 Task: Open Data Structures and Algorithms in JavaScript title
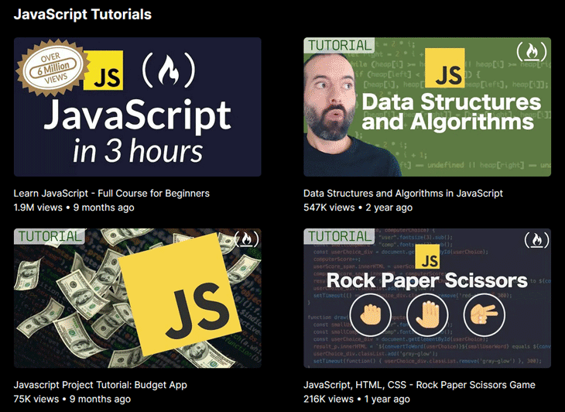402,193
